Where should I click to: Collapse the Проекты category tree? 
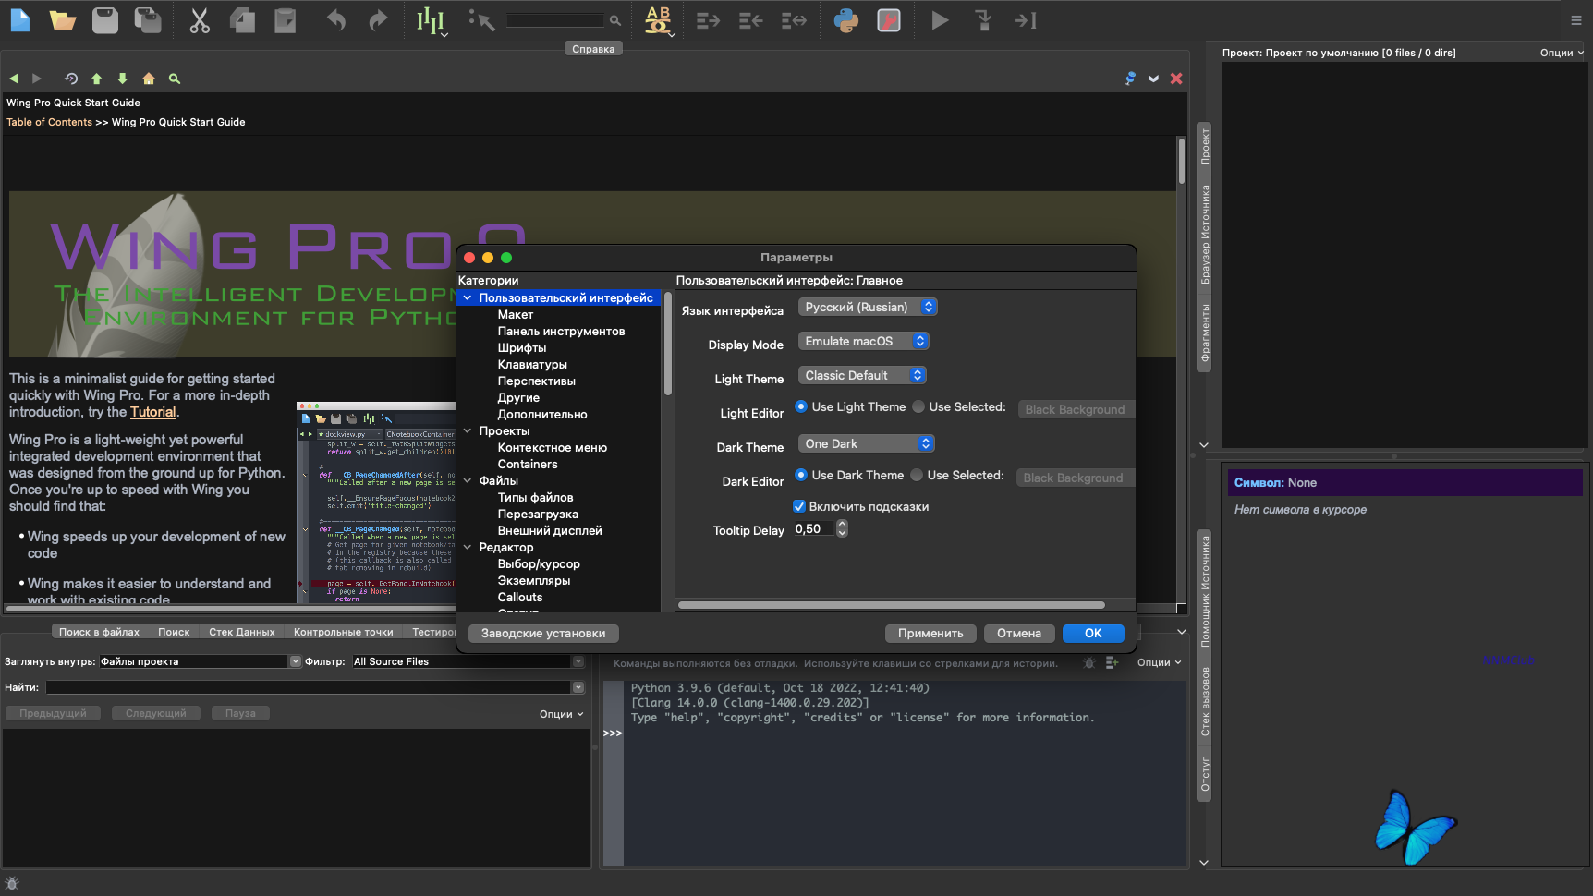pyautogui.click(x=468, y=431)
